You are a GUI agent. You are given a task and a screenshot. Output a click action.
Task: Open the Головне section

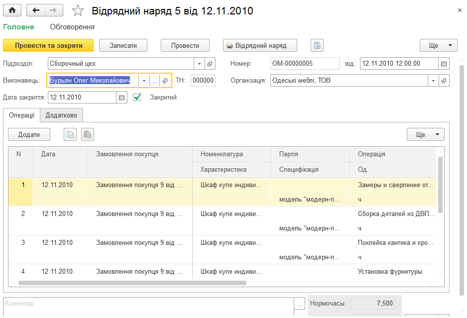[x=18, y=27]
